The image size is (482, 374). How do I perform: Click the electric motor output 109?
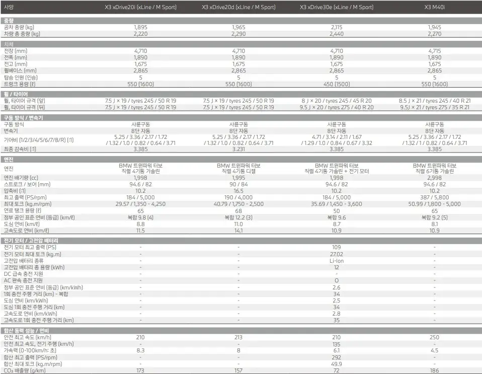tap(337, 247)
